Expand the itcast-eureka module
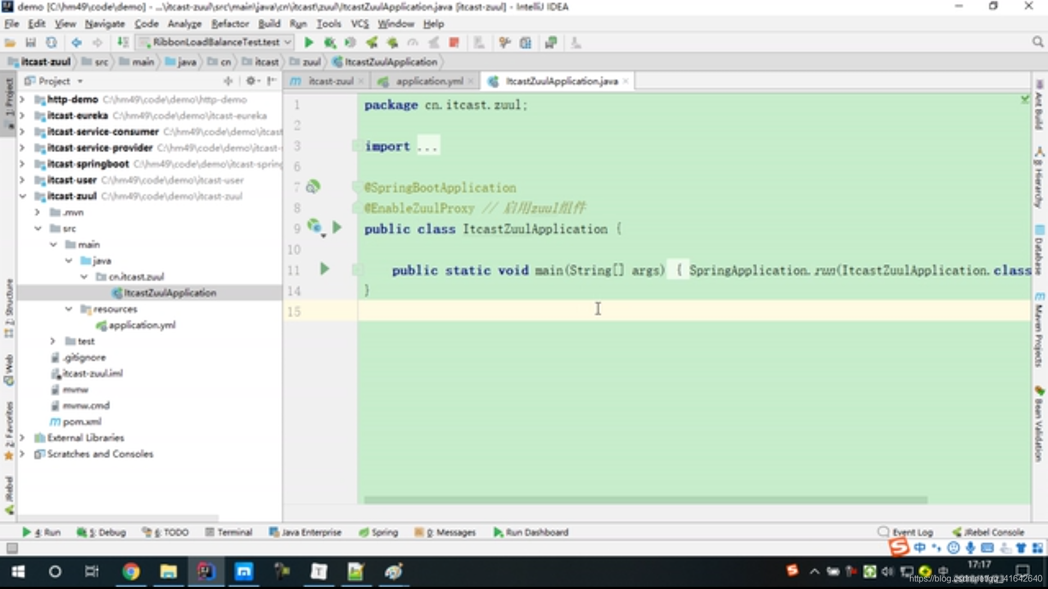Viewport: 1048px width, 589px height. tap(22, 116)
